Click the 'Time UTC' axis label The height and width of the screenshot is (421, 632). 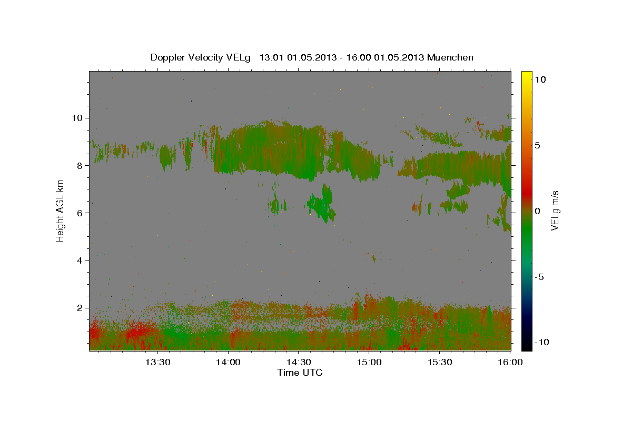(x=300, y=373)
